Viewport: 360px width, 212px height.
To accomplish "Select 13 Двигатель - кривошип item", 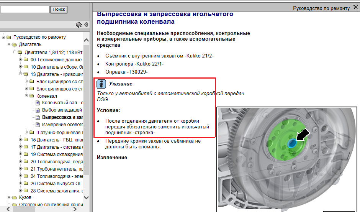I will point(57,74).
